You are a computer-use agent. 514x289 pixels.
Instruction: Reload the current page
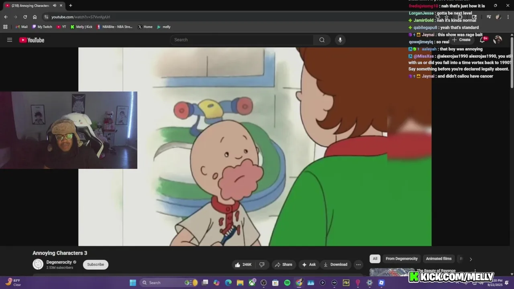[25, 17]
